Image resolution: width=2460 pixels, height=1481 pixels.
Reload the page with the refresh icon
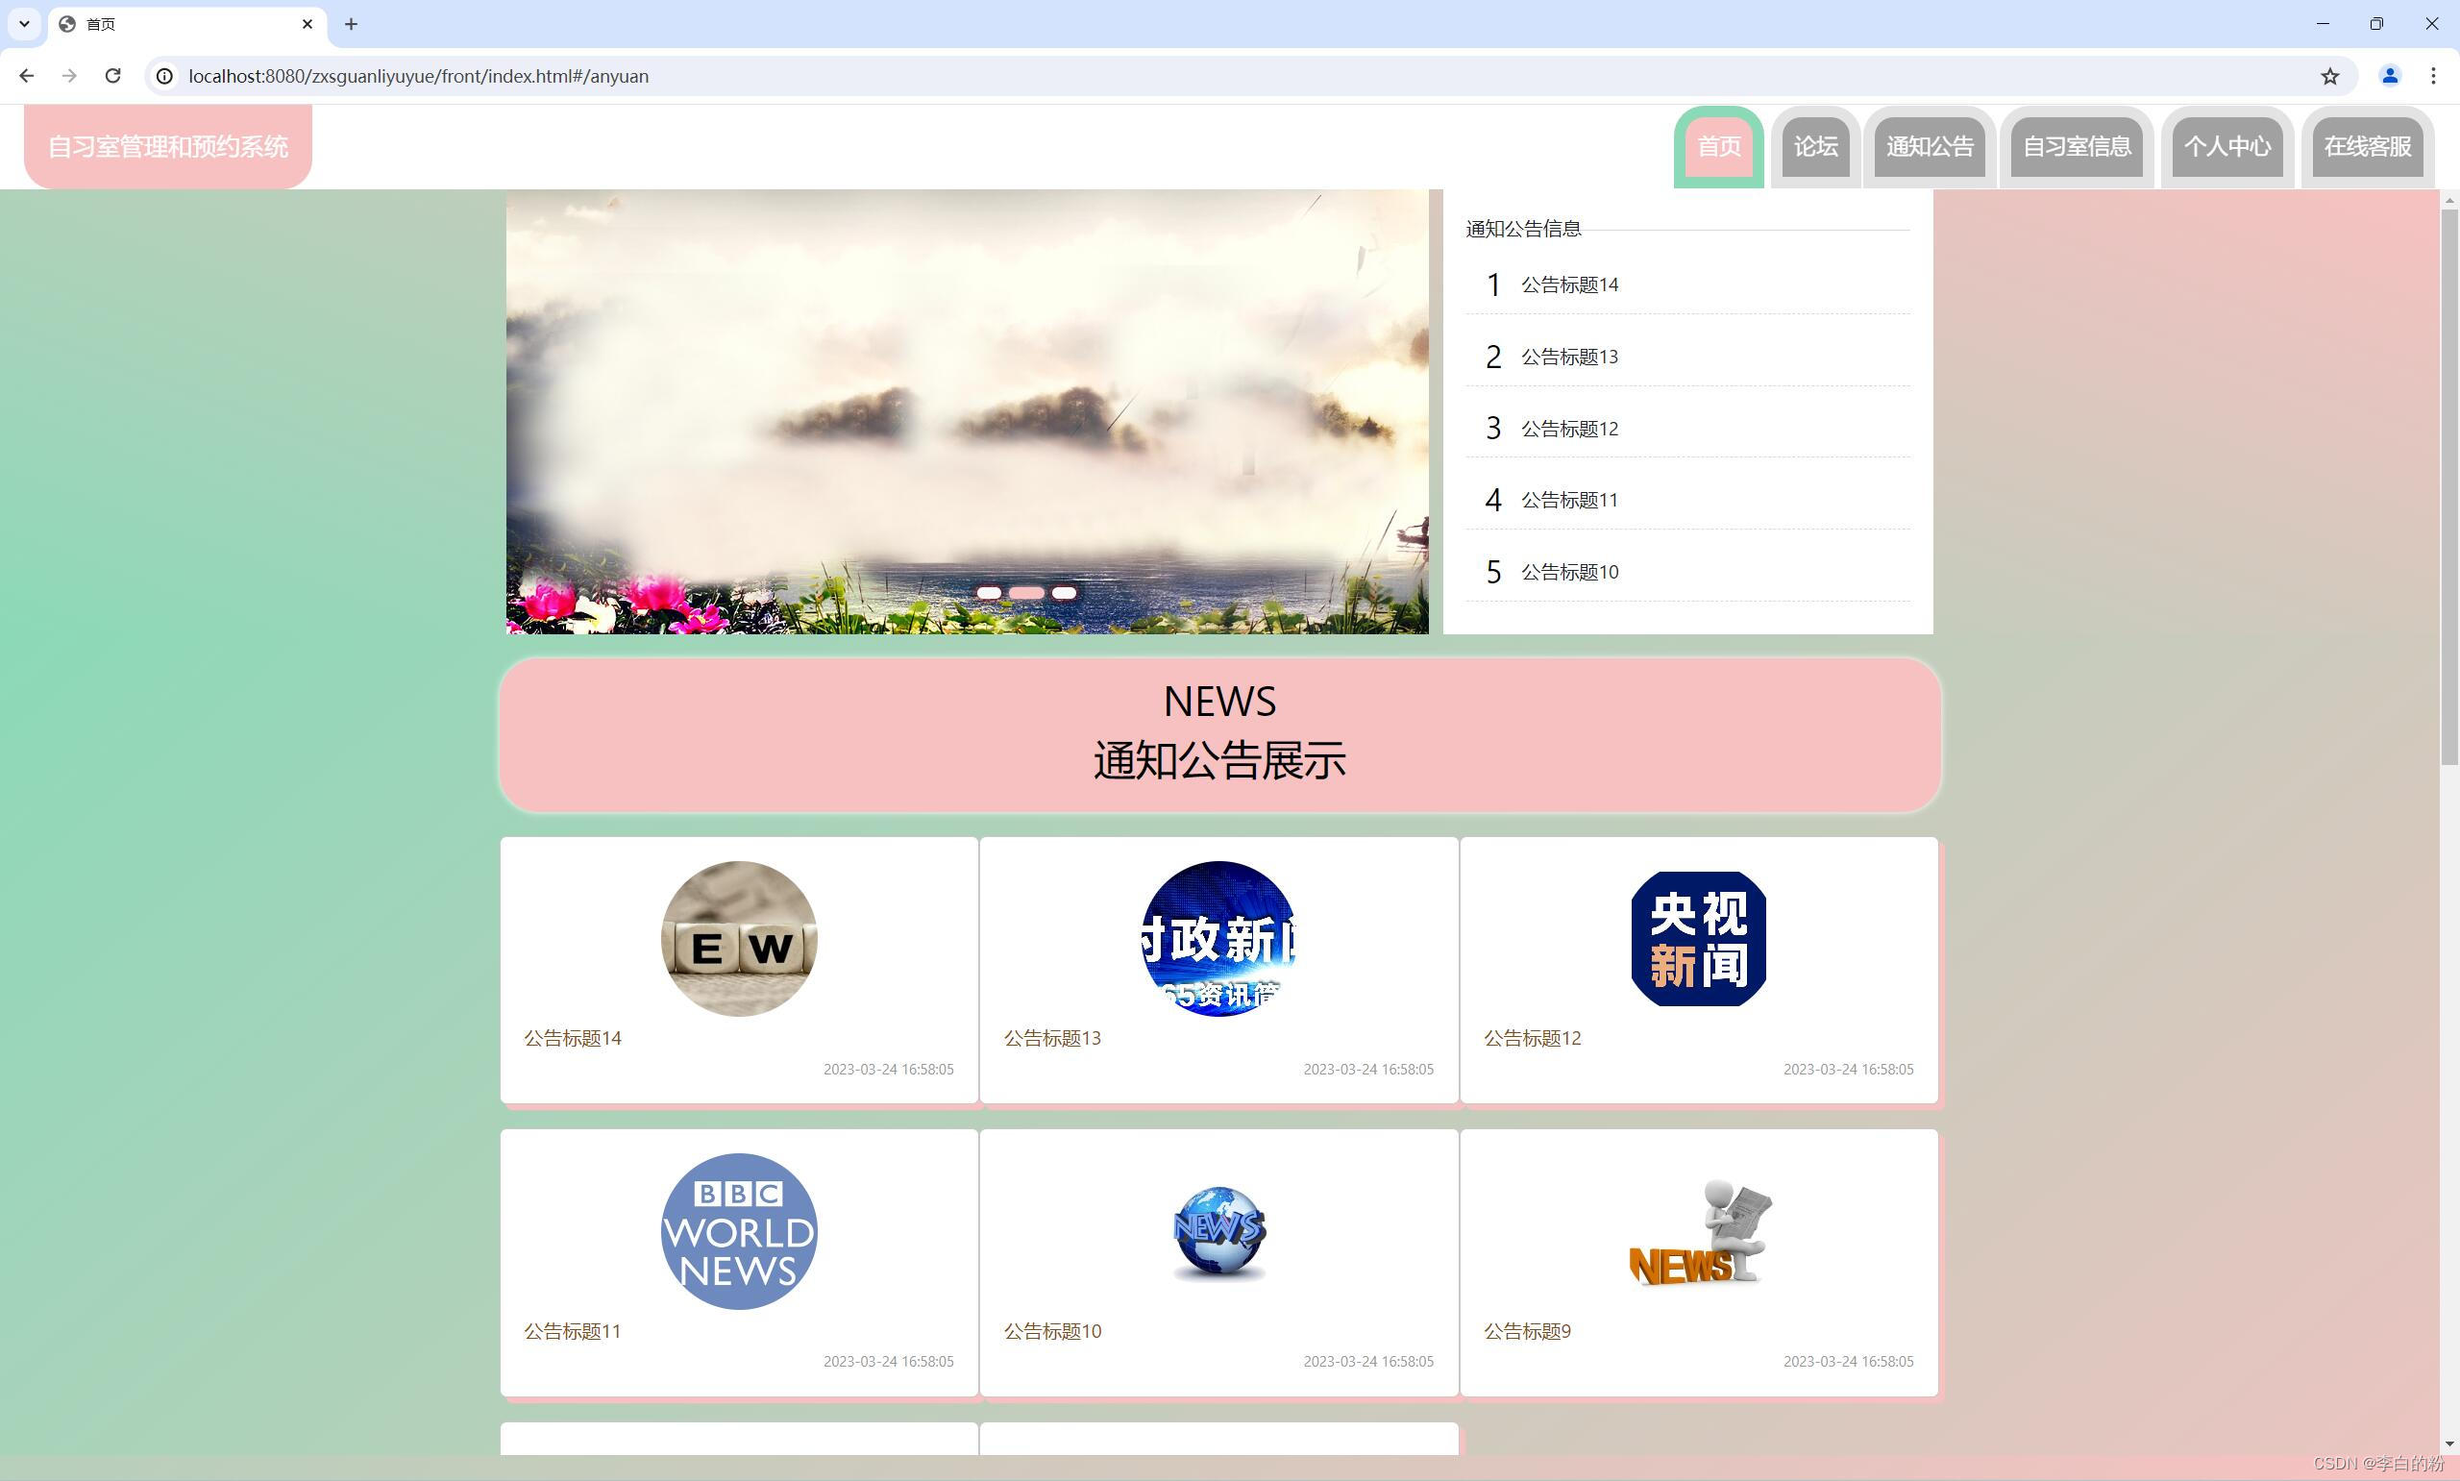click(x=112, y=76)
